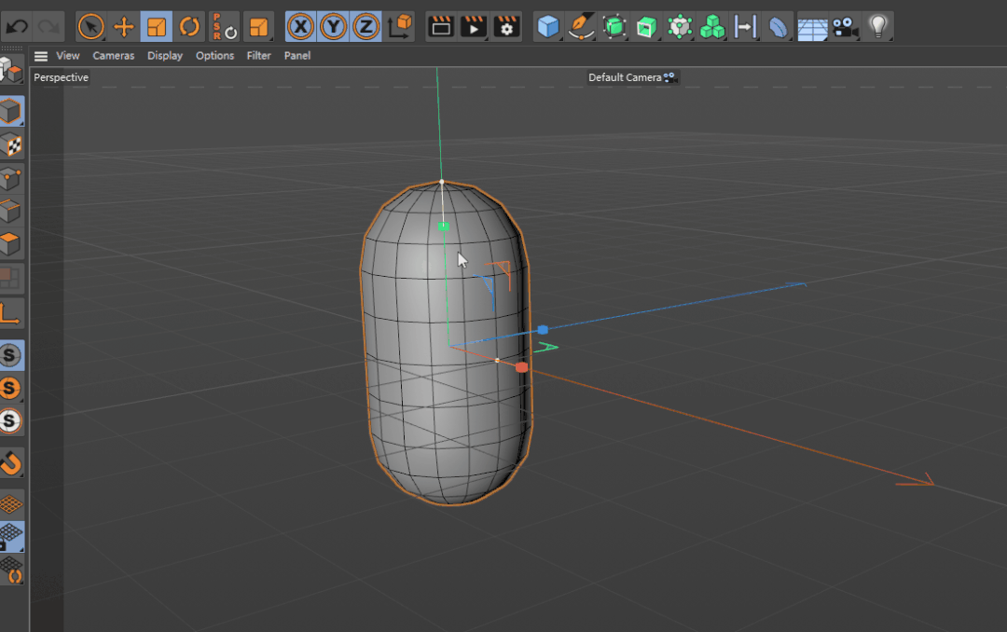Enable Viewport Solo Single orange S
1007x632 pixels.
click(x=11, y=388)
